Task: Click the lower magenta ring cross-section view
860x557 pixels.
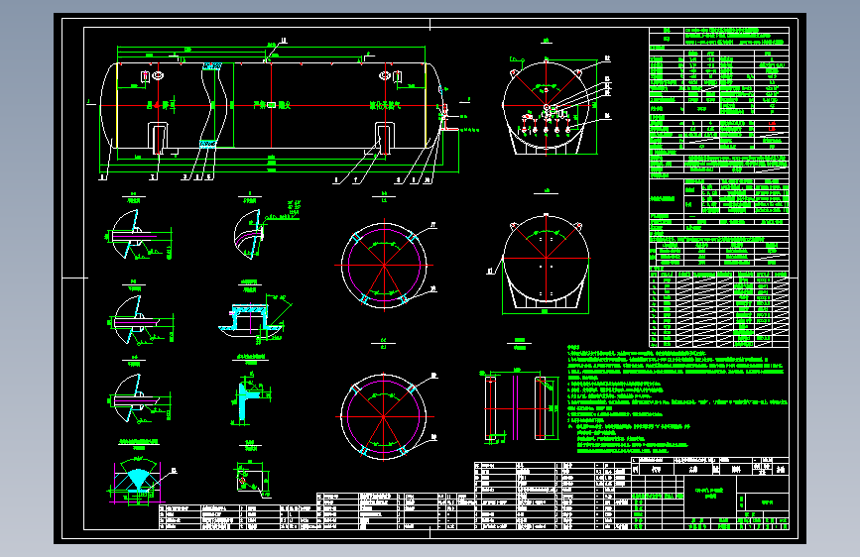Action: pos(384,416)
